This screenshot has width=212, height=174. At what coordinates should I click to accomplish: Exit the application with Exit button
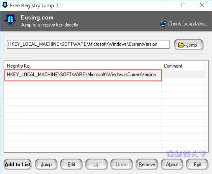coord(197,164)
